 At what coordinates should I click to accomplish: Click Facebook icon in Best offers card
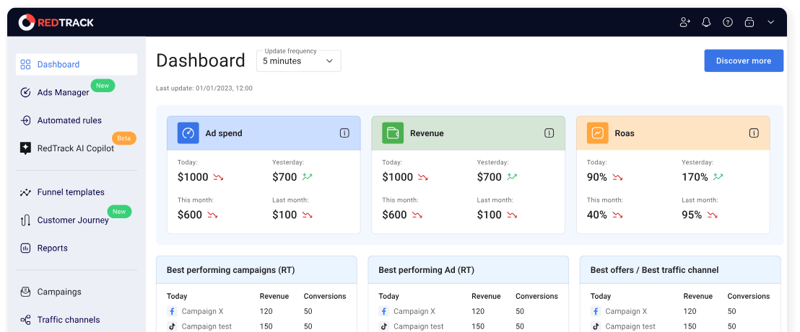click(x=595, y=311)
